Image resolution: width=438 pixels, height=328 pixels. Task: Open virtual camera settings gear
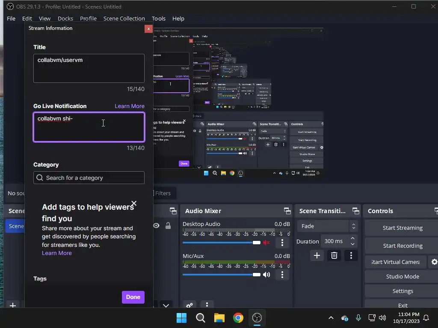click(x=434, y=262)
